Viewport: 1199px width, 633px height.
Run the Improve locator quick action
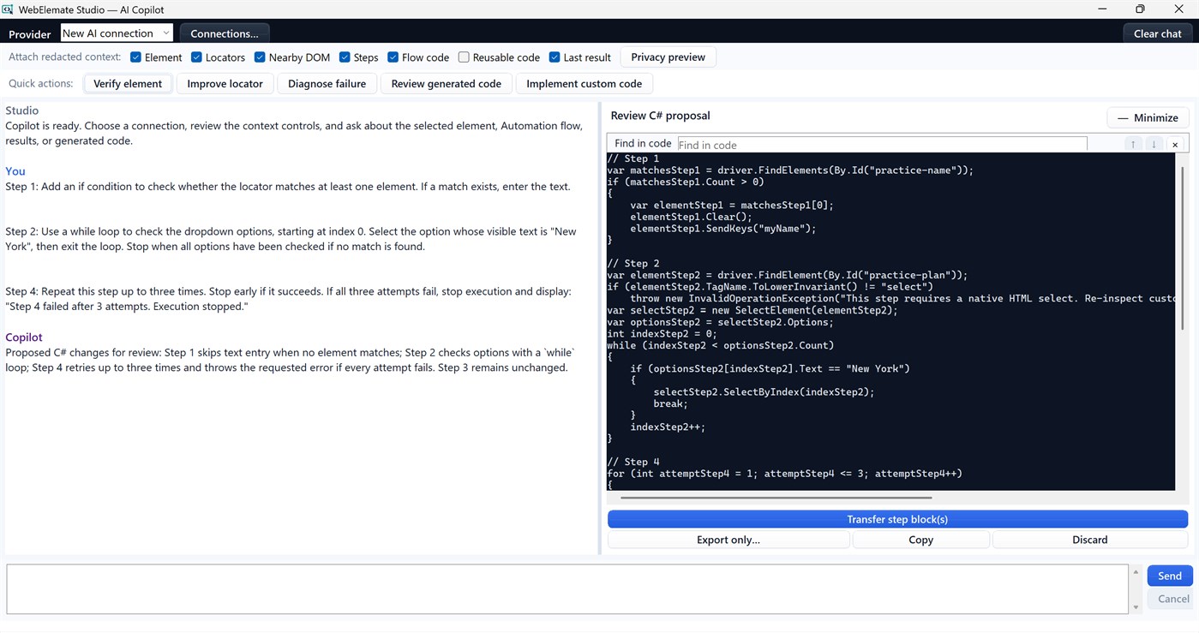[225, 83]
